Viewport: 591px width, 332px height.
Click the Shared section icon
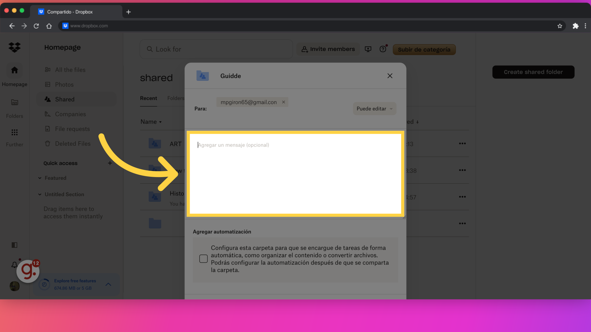pos(47,99)
